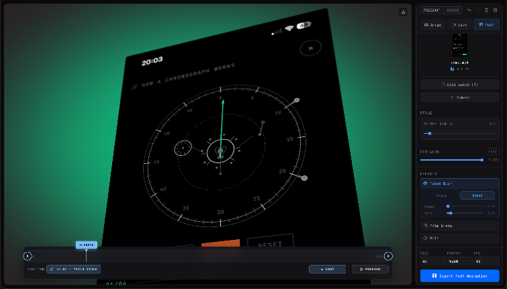Close the phone mockup overlay X icon

pyautogui.click(x=310, y=48)
